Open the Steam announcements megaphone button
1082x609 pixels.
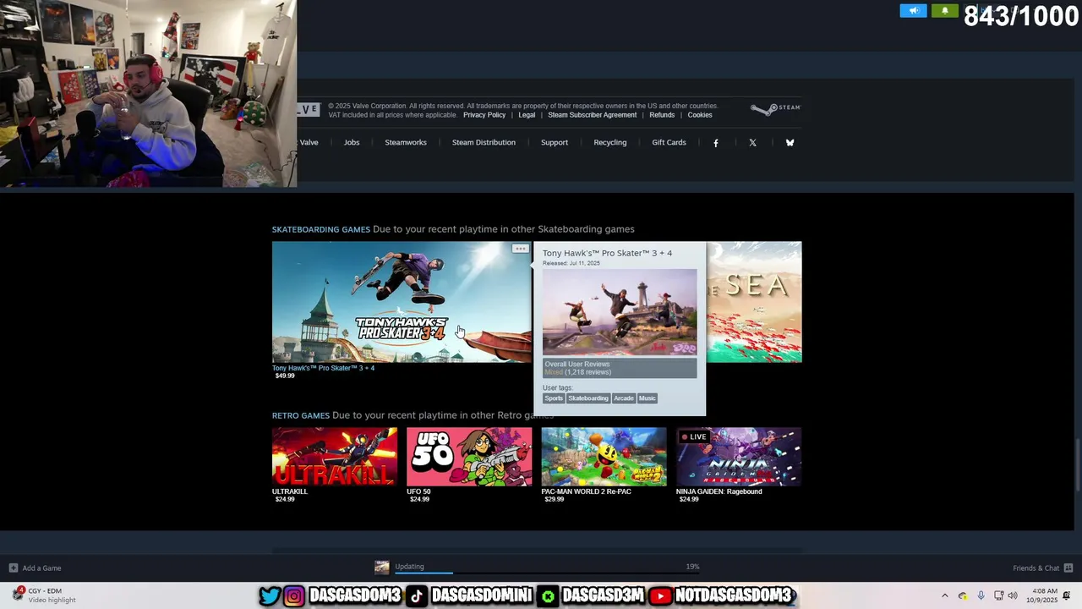pos(913,11)
